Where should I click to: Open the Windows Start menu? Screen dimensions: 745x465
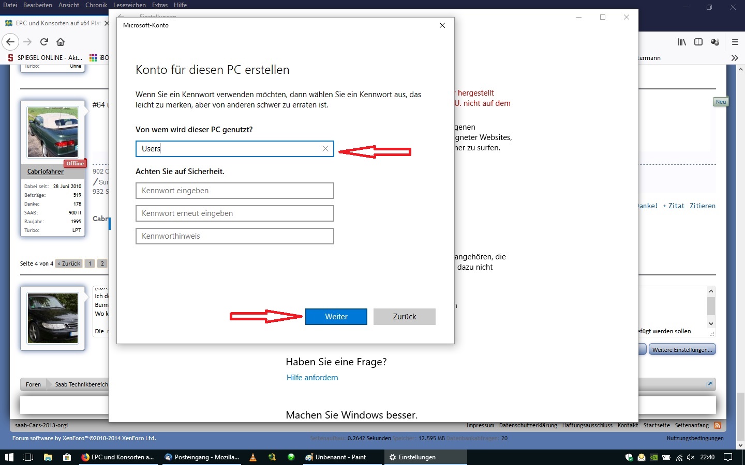point(9,457)
